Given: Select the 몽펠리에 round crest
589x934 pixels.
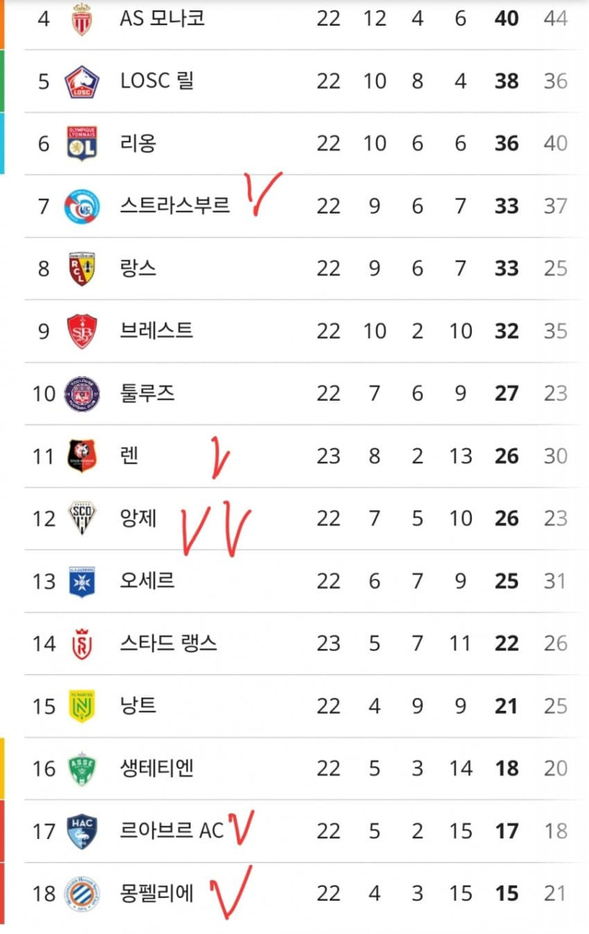Looking at the screenshot, I should click(x=81, y=893).
